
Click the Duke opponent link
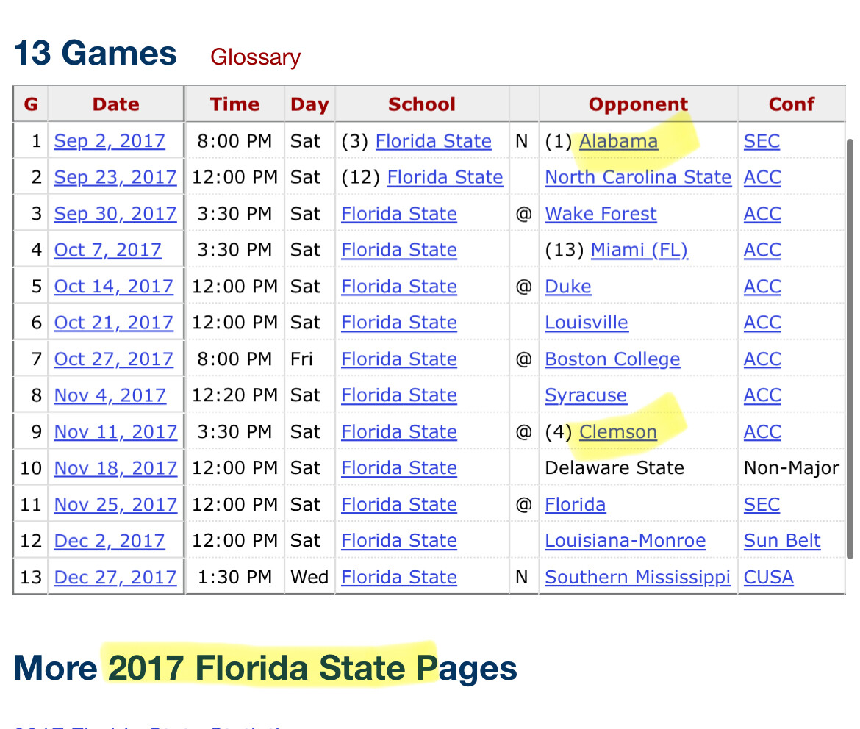[x=568, y=287]
